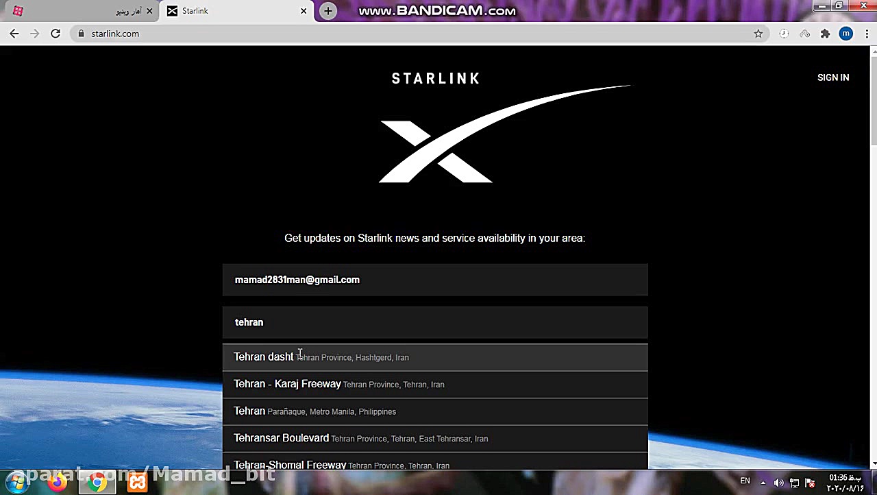The width and height of the screenshot is (877, 495).
Task: Open a new browser tab
Action: [328, 11]
